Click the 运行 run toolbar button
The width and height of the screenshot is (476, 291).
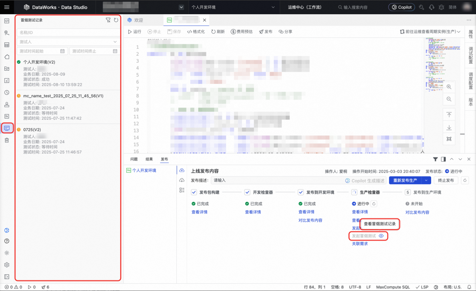[x=135, y=32]
